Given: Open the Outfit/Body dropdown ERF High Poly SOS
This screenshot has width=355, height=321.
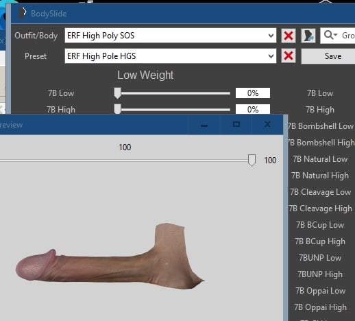Looking at the screenshot, I should point(171,36).
